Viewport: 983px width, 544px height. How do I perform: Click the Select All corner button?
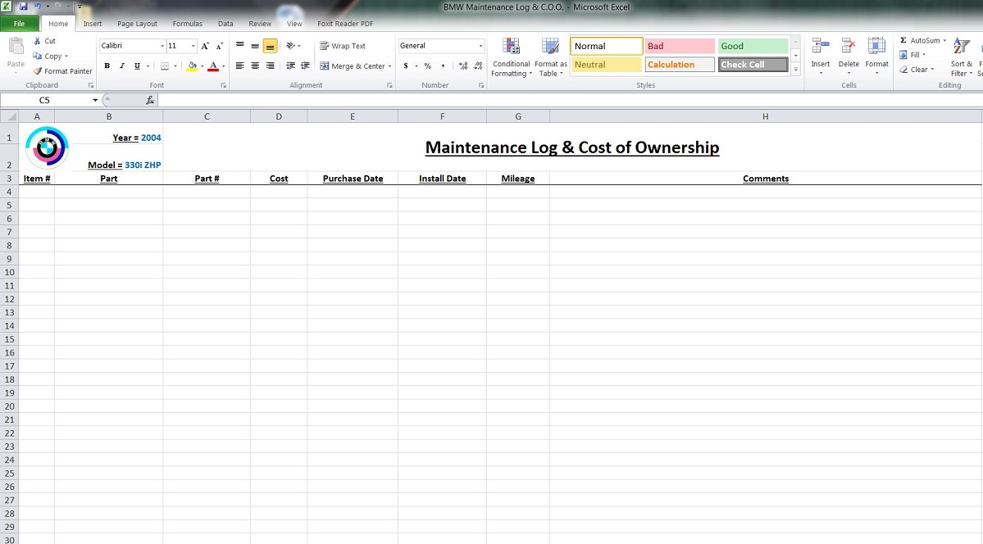pyautogui.click(x=9, y=116)
